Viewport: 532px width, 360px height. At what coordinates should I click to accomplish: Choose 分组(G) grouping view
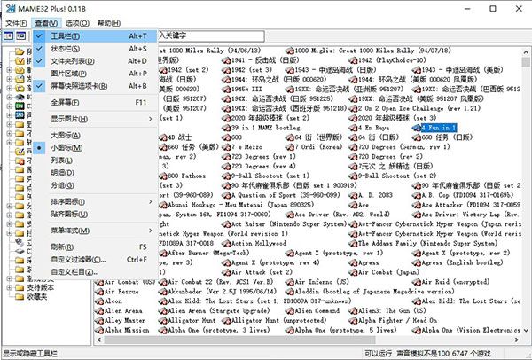pyautogui.click(x=96, y=185)
